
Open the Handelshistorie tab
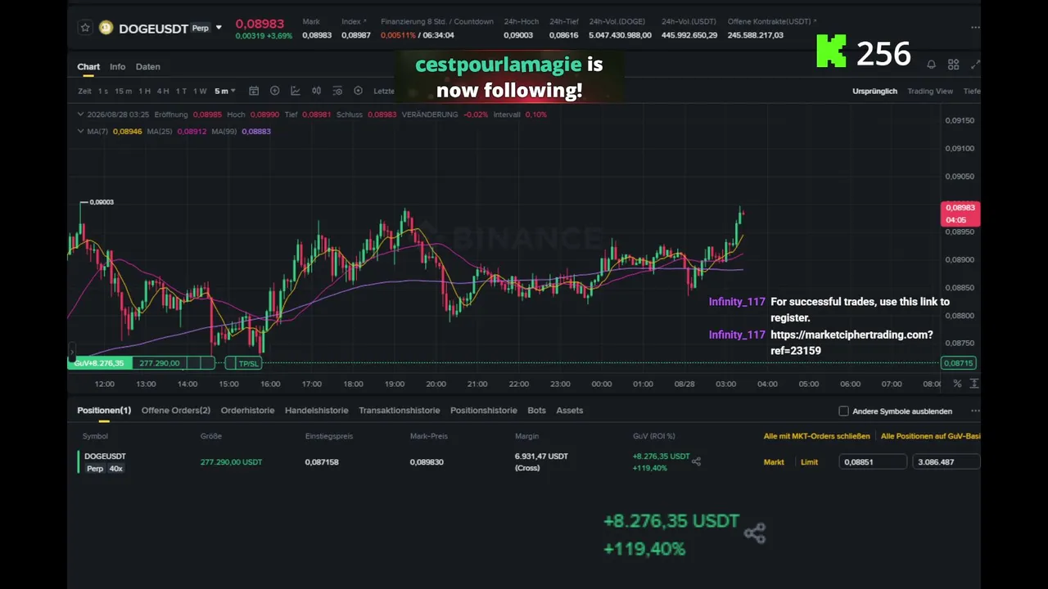(x=317, y=410)
